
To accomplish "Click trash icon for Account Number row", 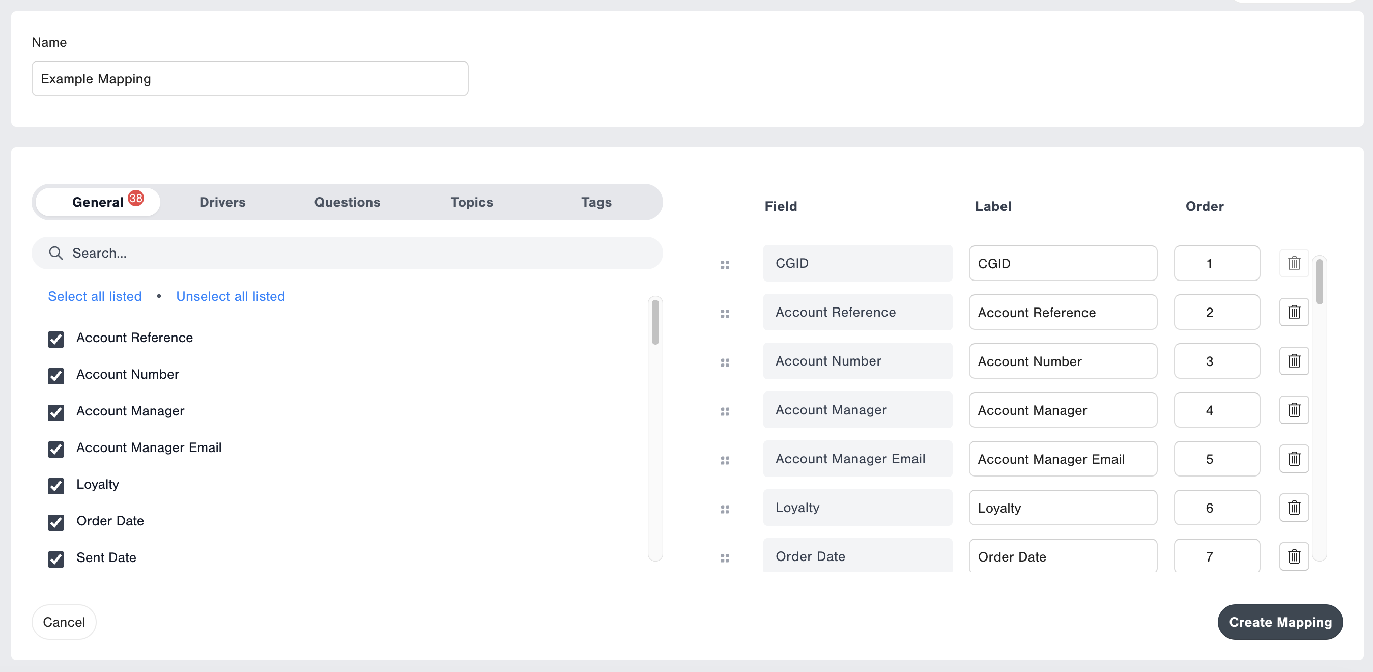I will click(1294, 361).
